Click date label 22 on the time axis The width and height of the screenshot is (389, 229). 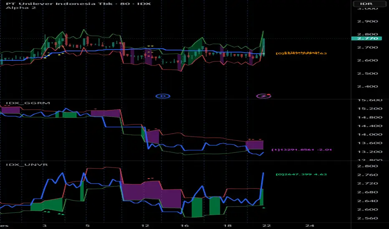click(266, 226)
